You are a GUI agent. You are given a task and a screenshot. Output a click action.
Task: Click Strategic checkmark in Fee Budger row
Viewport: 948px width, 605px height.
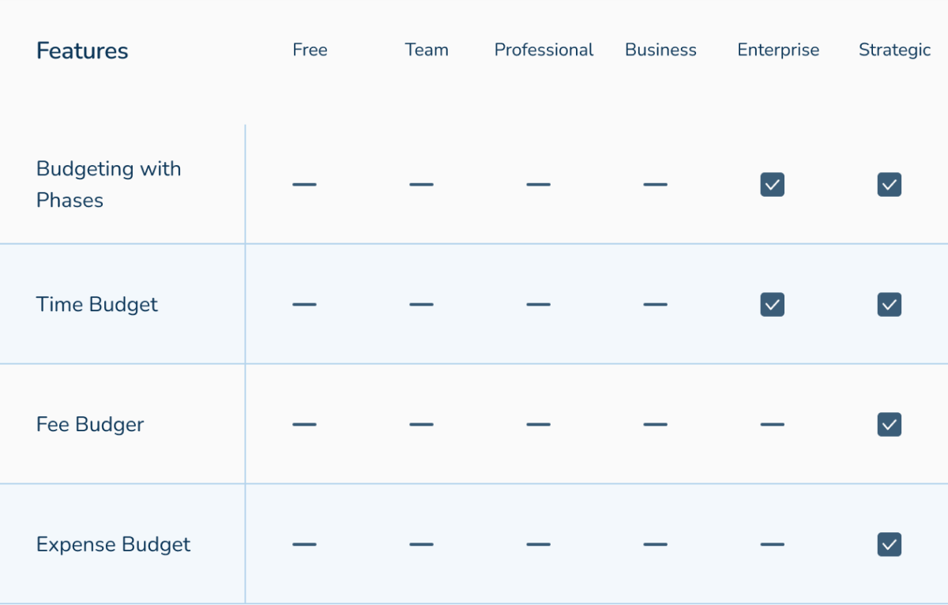click(889, 425)
